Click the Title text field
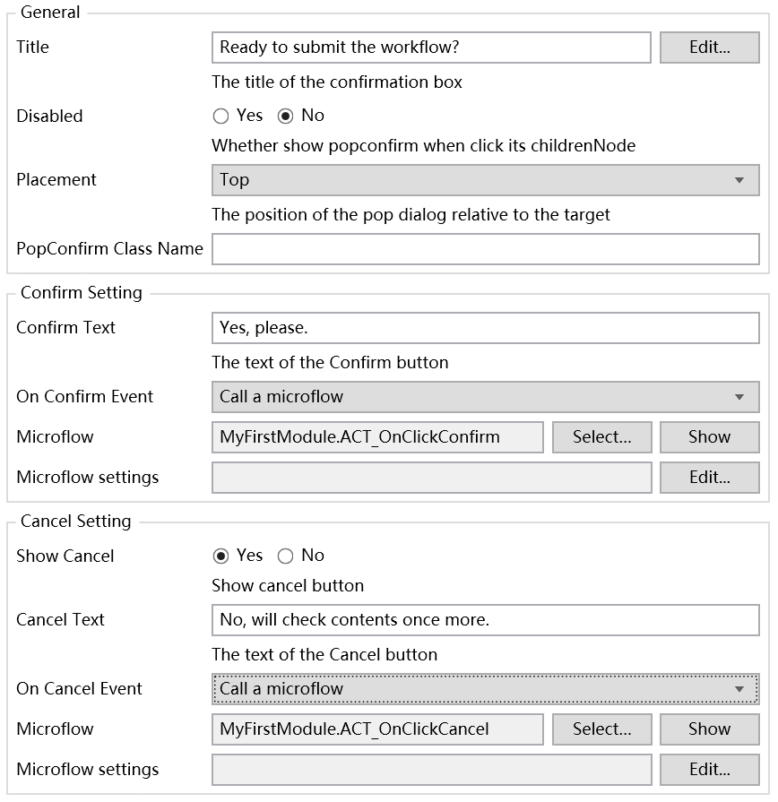Viewport: 778px width, 802px height. 431,47
